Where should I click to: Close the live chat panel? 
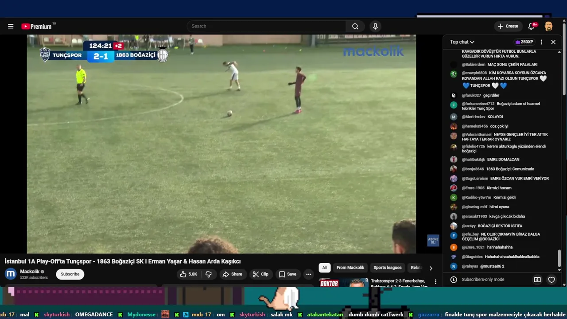[x=553, y=42]
